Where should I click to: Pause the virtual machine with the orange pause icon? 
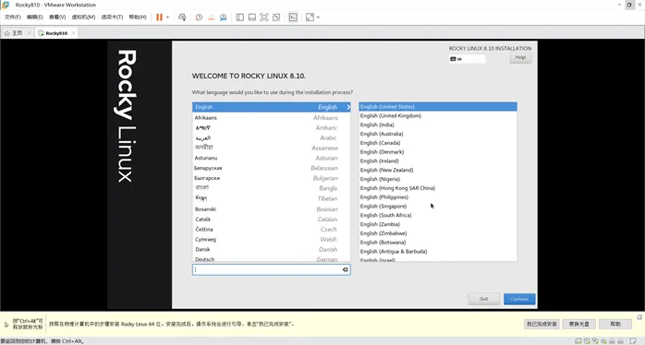(x=159, y=18)
